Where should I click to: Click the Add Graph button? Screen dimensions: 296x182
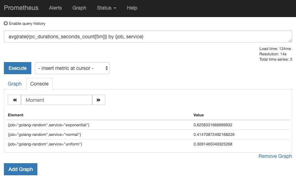click(21, 169)
